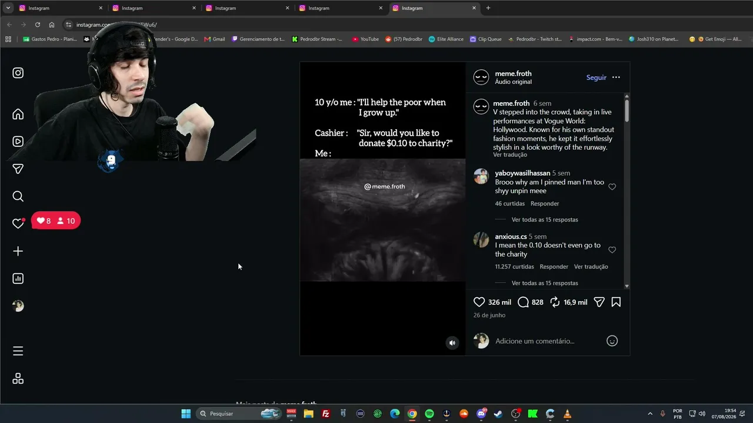Viewport: 753px width, 423px height.
Task: Open emoji picker in the comment box
Action: pos(612,341)
